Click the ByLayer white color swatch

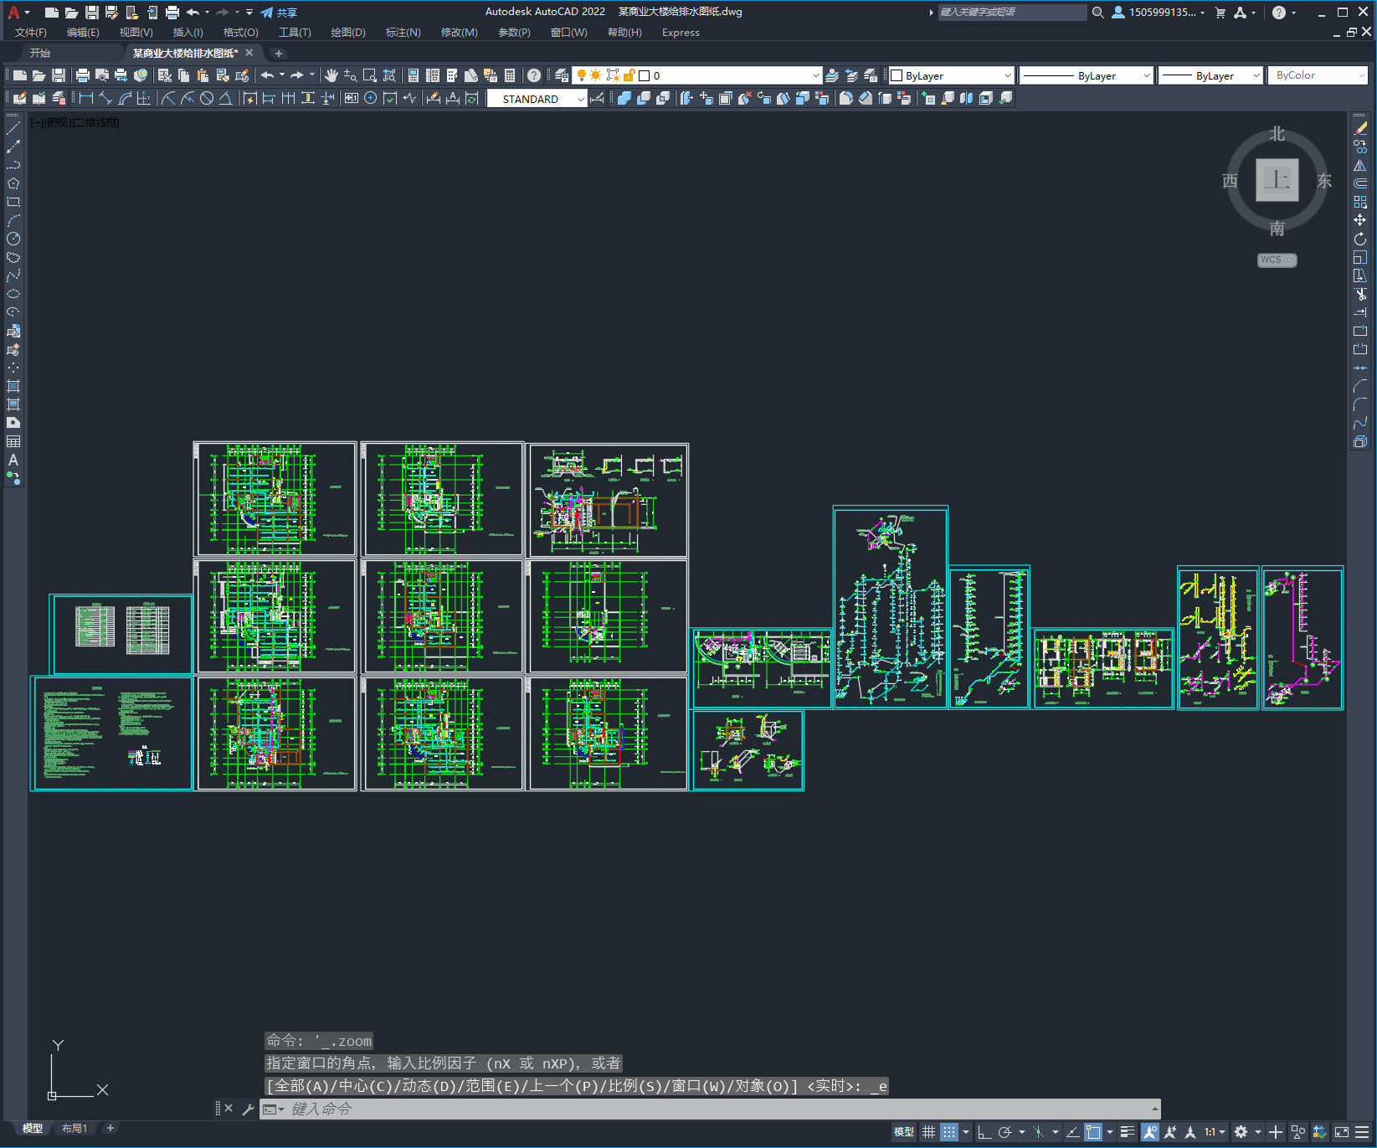pyautogui.click(x=897, y=75)
